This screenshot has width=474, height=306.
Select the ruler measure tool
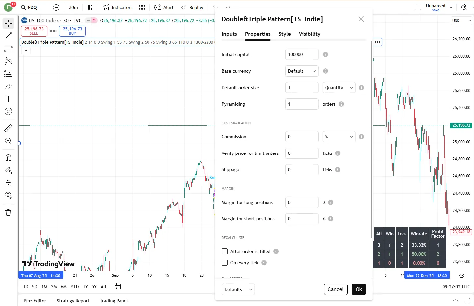coord(8,128)
